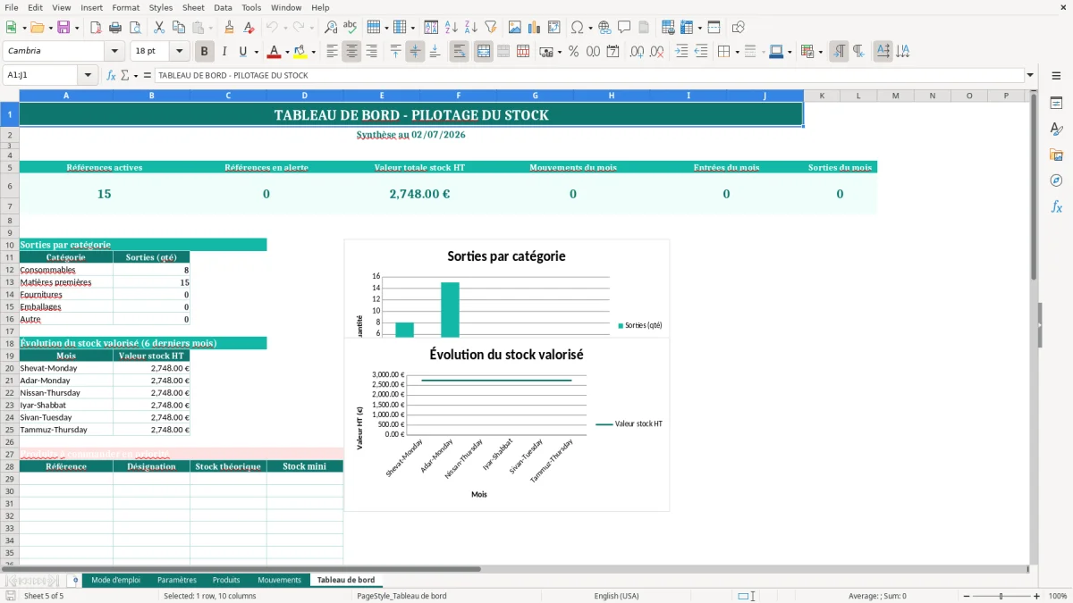Image resolution: width=1073 pixels, height=603 pixels.
Task: Open background color dropdown arrow
Action: click(x=313, y=52)
